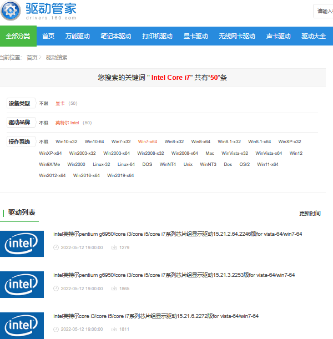Filter by Win2008-x64
This screenshot has width=333, height=339.
(x=184, y=153)
